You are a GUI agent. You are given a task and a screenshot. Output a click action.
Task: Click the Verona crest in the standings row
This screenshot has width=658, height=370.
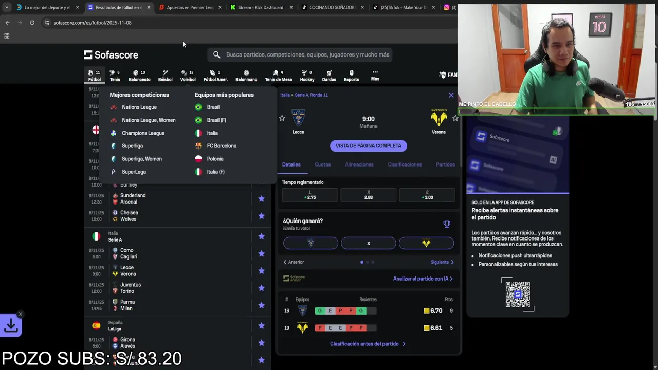[x=302, y=328]
